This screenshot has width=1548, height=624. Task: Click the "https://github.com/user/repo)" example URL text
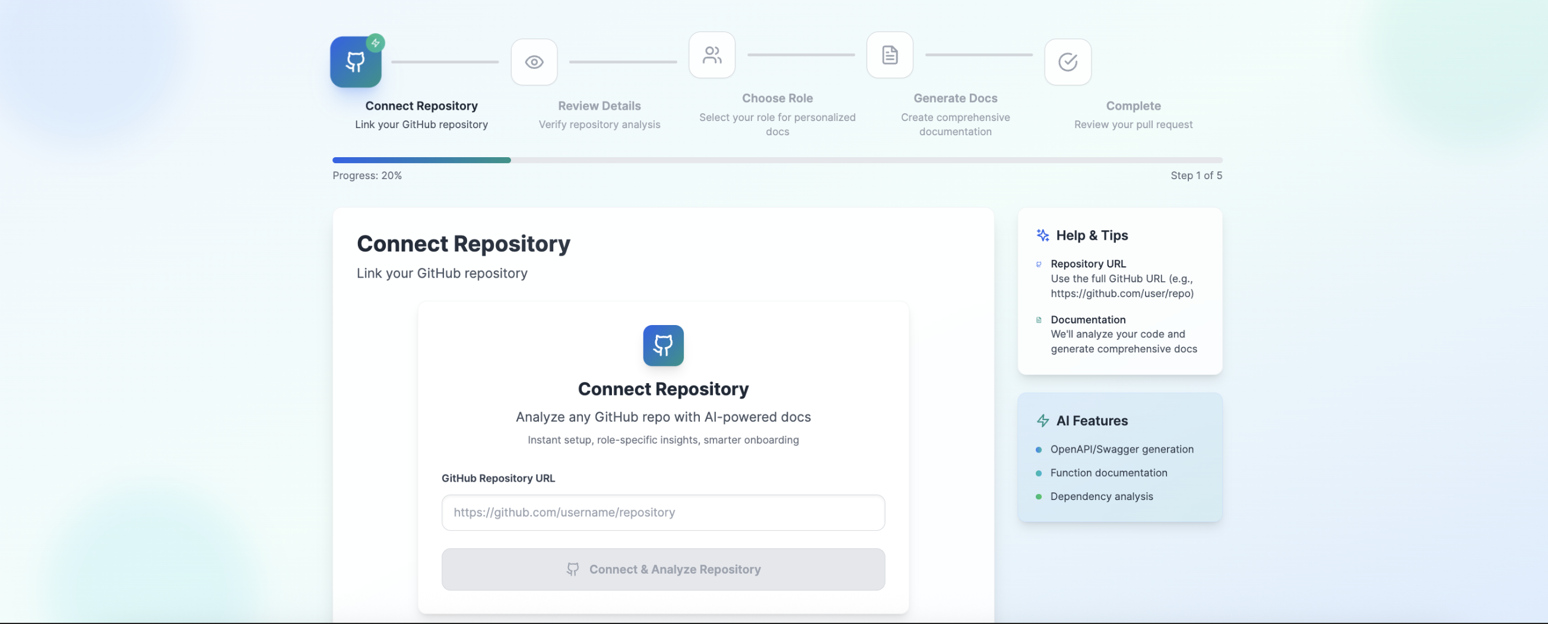(1121, 294)
